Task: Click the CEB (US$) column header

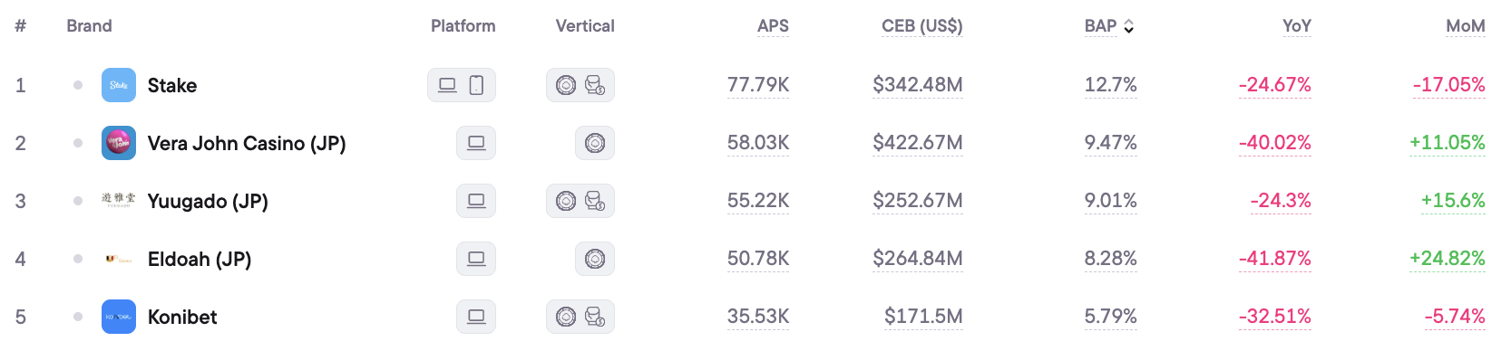Action: (922, 26)
